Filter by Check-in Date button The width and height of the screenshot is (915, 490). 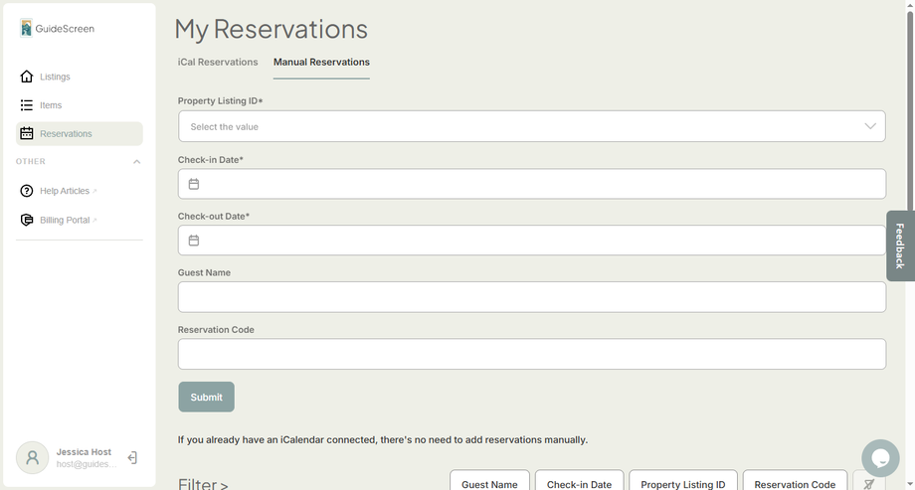(x=580, y=482)
